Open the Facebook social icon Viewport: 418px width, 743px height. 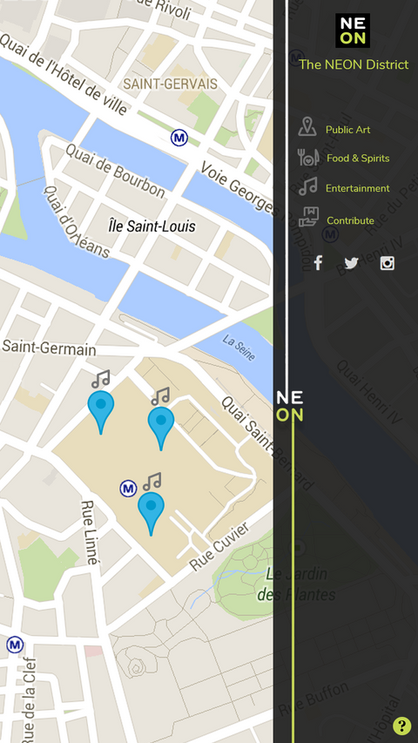(318, 262)
